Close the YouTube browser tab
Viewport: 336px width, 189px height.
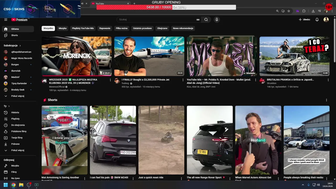128,3
